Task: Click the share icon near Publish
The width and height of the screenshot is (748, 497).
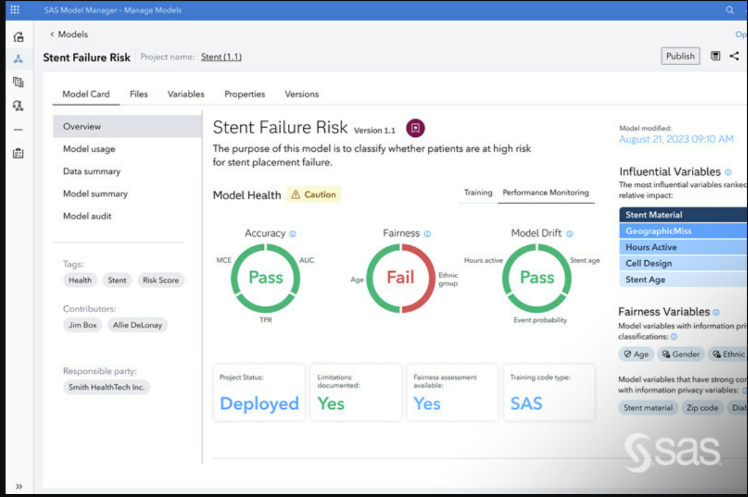Action: point(734,56)
